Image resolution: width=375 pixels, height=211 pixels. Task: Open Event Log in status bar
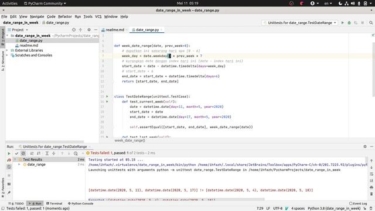pyautogui.click(x=358, y=203)
